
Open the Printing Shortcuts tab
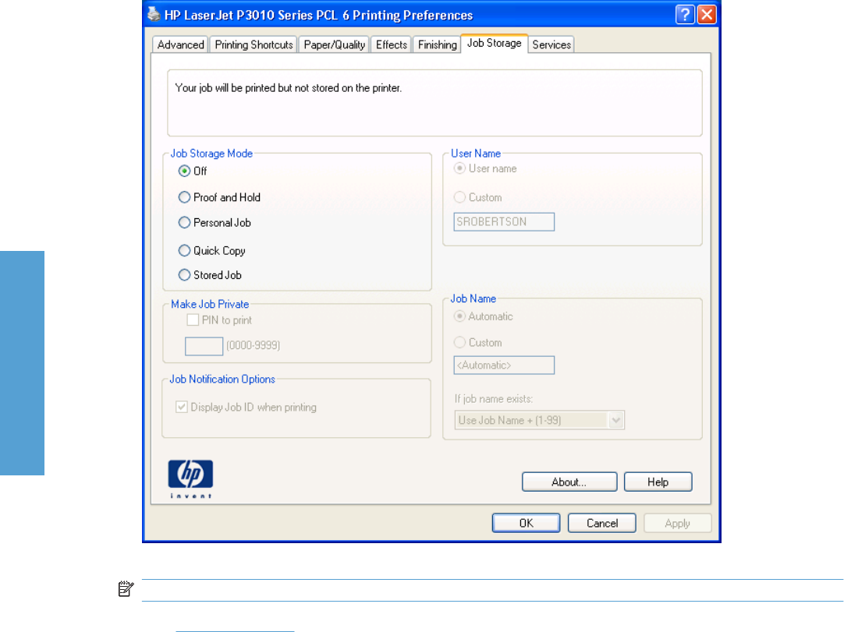(254, 44)
